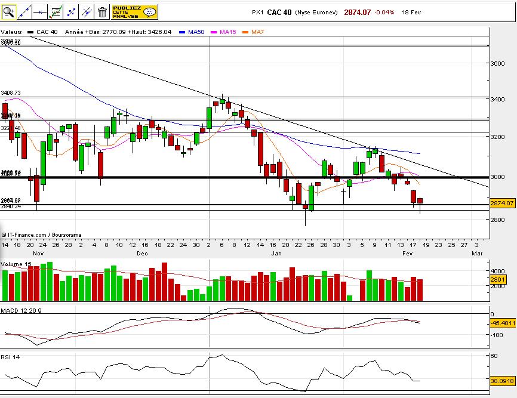Image resolution: width=517 pixels, height=398 pixels.
Task: Click the Dec month label on time axis
Action: [x=143, y=254]
